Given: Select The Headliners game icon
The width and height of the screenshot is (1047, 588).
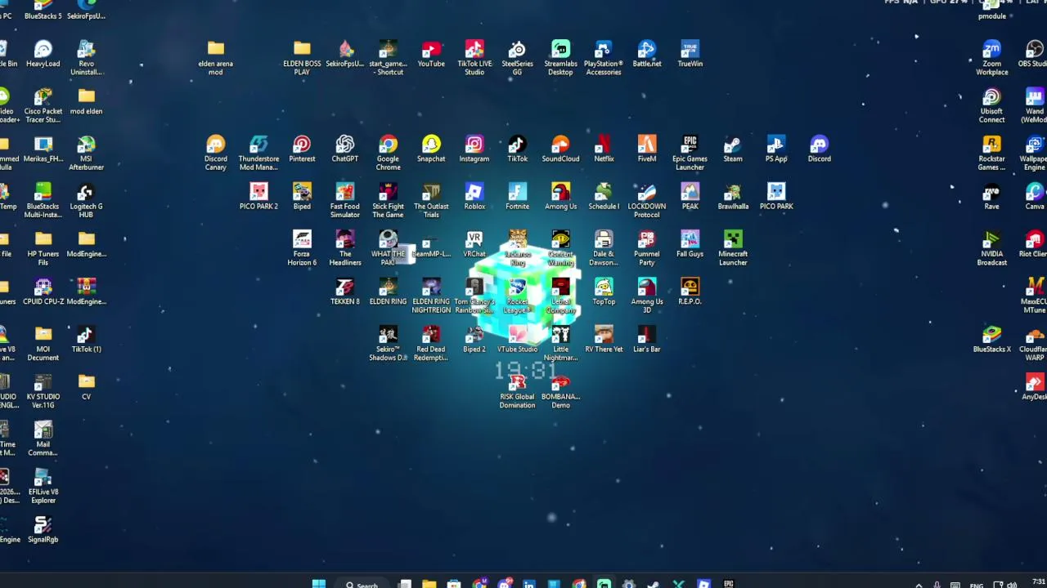Looking at the screenshot, I should (345, 247).
